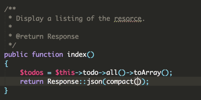Place cursor inside compact parentheses

[138, 81]
